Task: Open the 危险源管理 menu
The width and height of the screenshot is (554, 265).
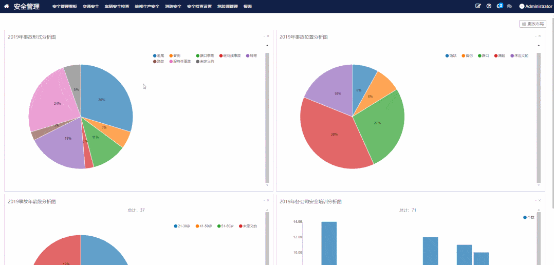Action: click(228, 6)
